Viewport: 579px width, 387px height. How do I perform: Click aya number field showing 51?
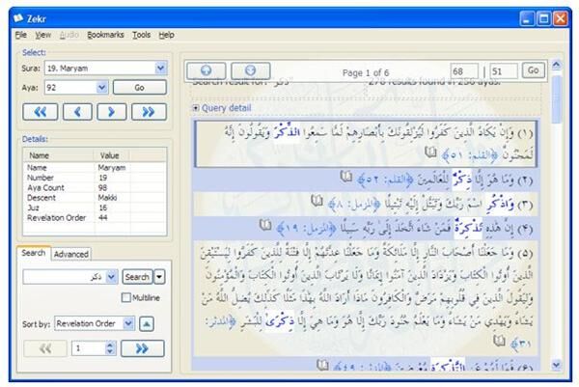click(504, 70)
